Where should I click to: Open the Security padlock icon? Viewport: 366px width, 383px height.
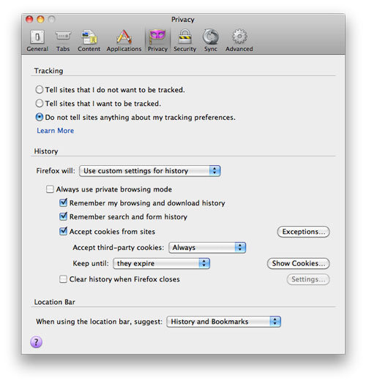[185, 37]
